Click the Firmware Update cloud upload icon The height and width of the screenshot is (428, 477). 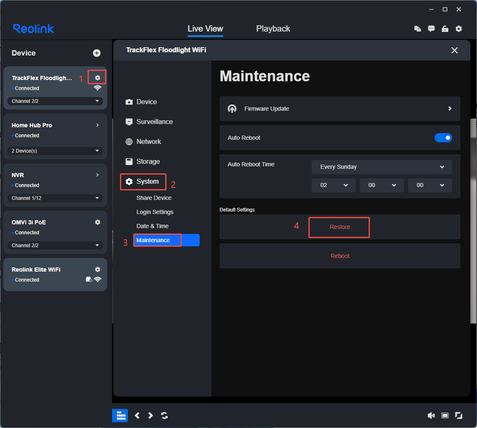232,109
